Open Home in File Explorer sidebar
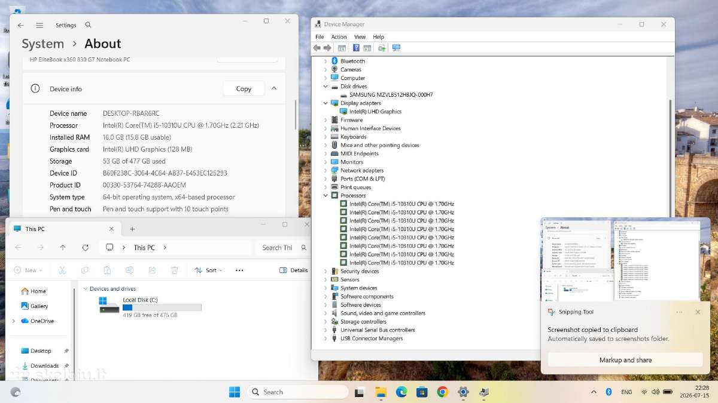This screenshot has width=718, height=403. [x=34, y=291]
